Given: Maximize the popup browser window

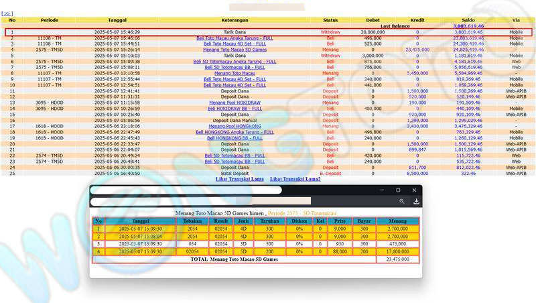Looking at the screenshot, I should 398,190.
